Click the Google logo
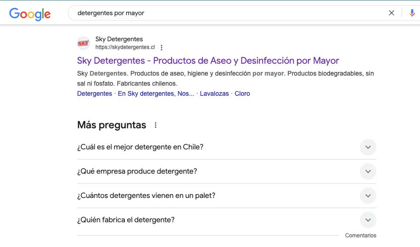This screenshot has height=247, width=420. coord(30,14)
